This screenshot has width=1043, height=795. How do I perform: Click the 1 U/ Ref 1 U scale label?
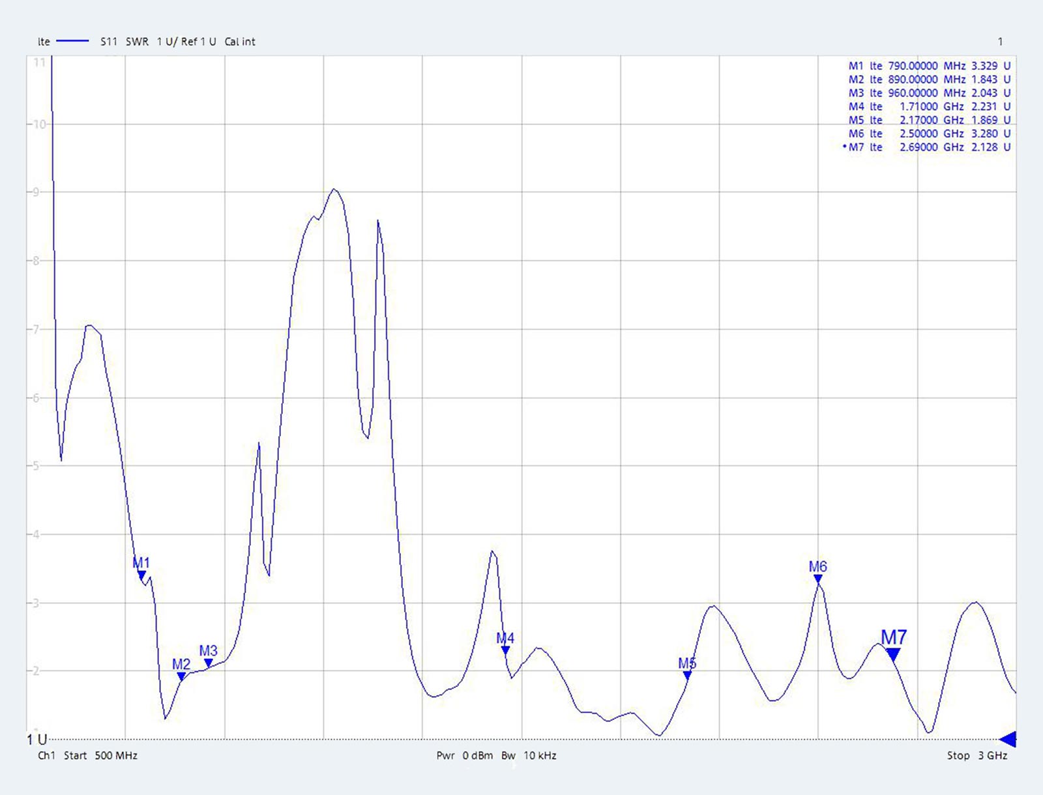pyautogui.click(x=186, y=42)
